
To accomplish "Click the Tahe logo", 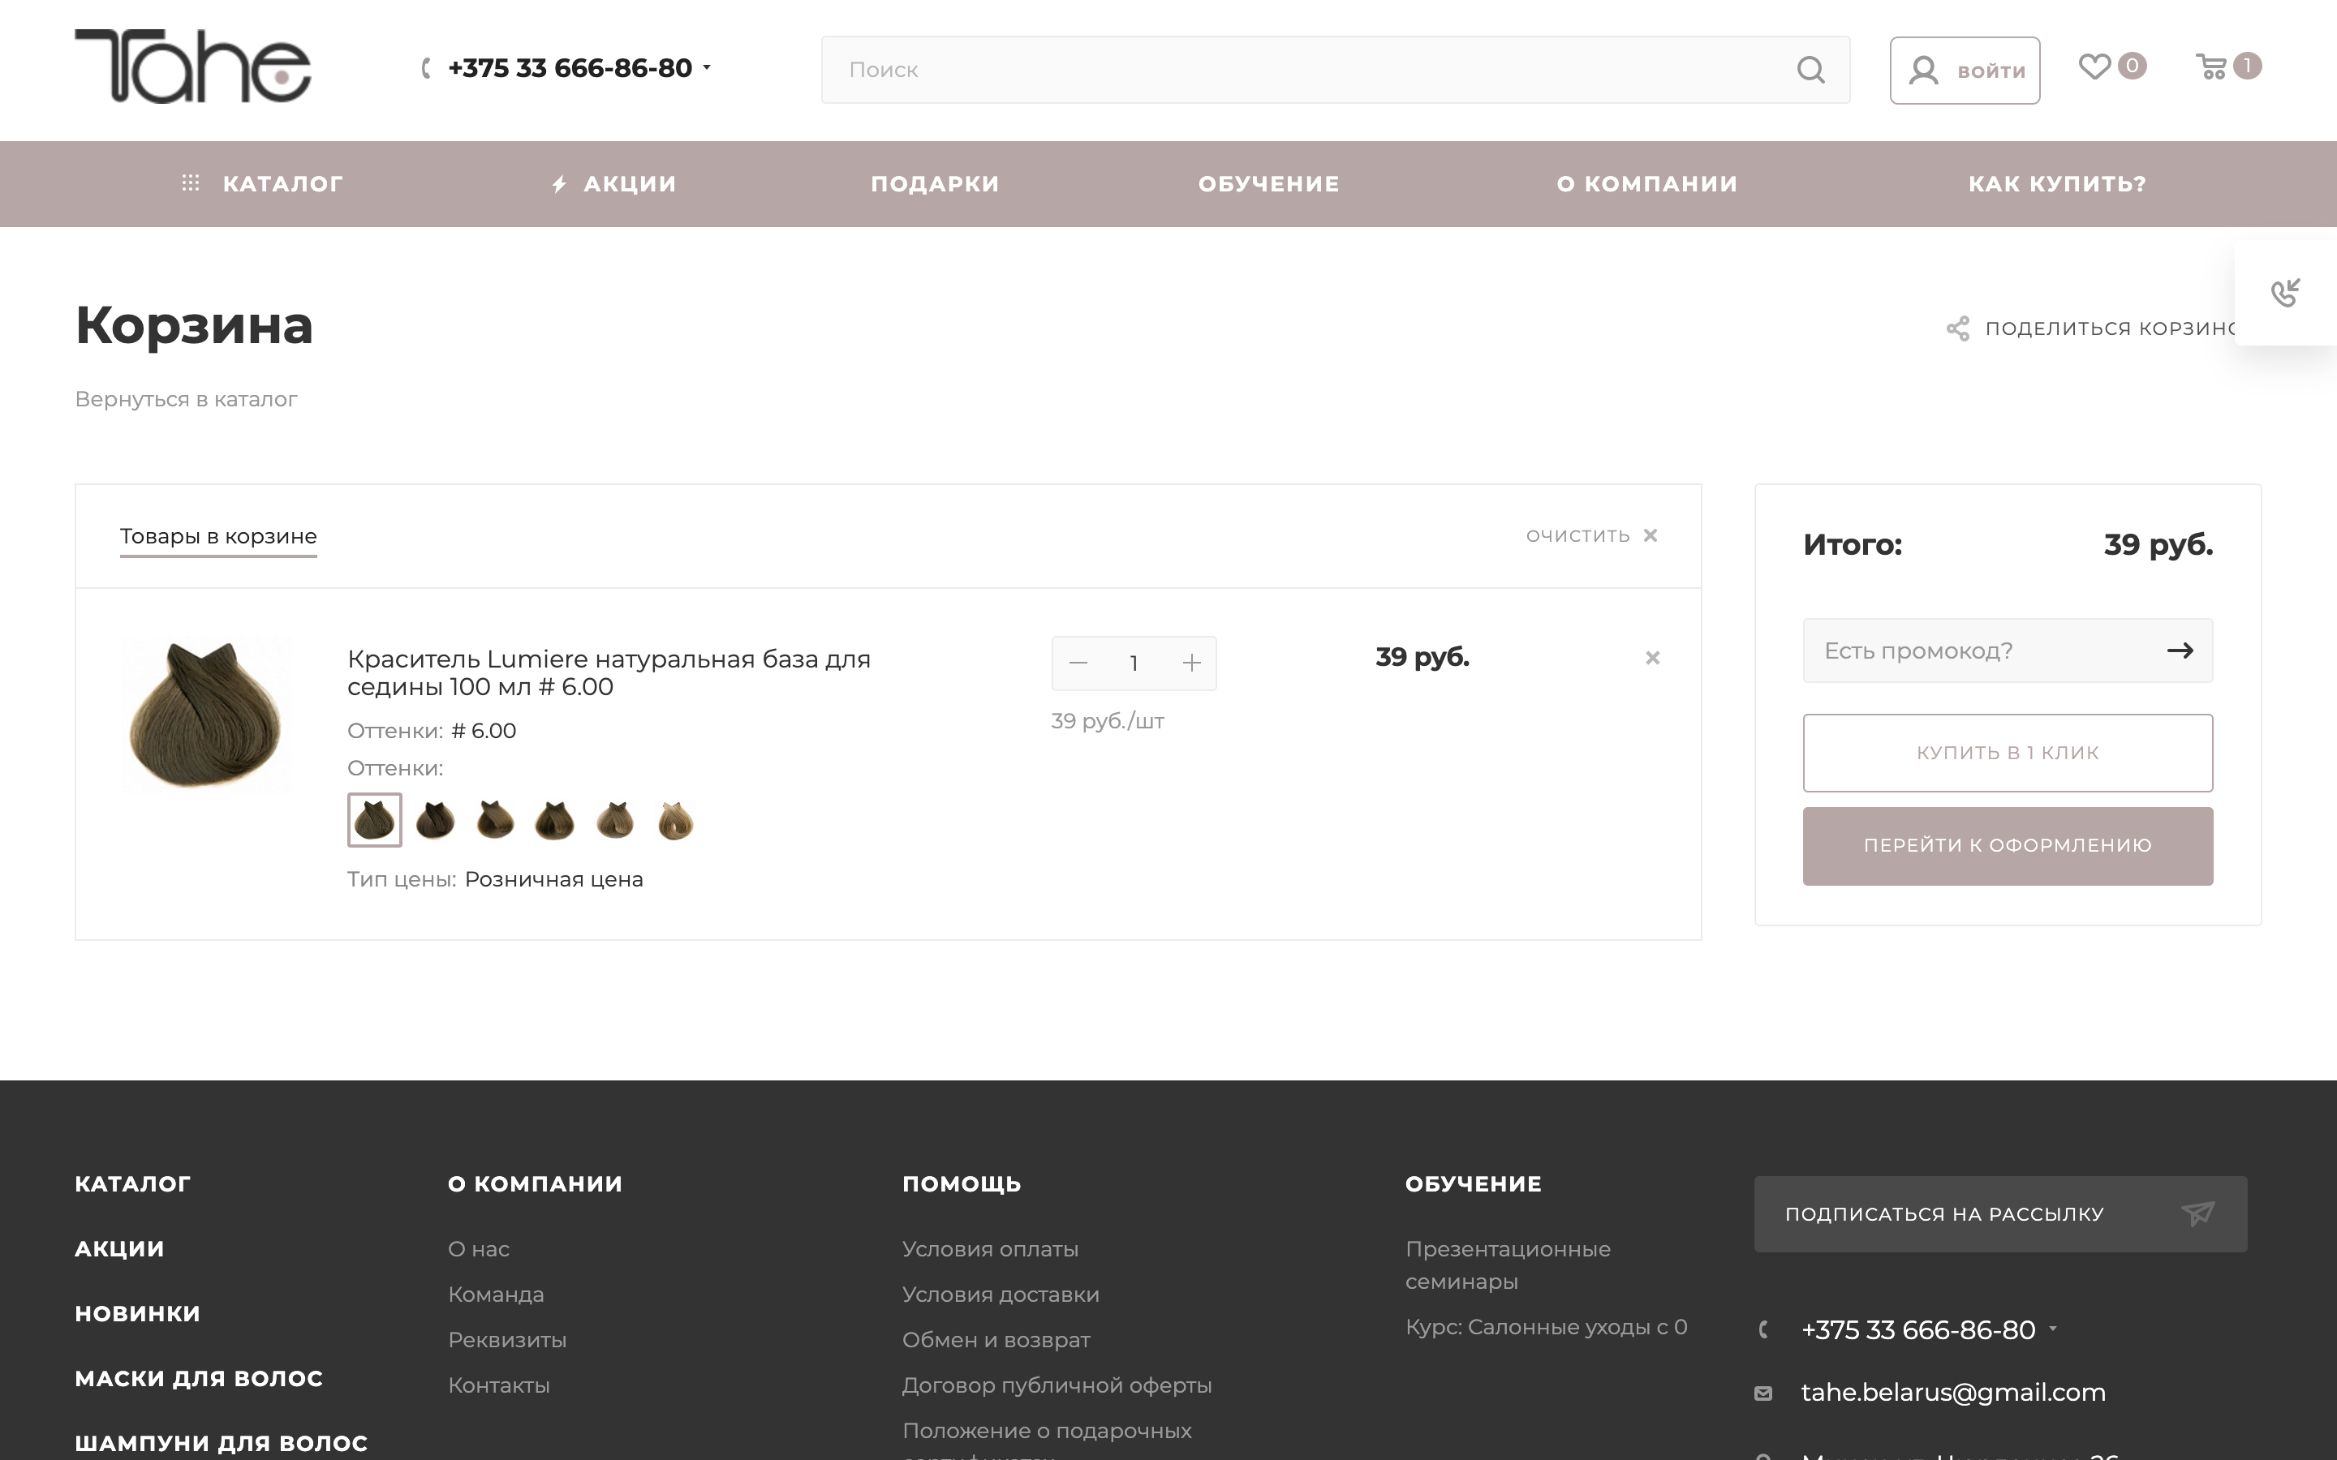I will (193, 67).
